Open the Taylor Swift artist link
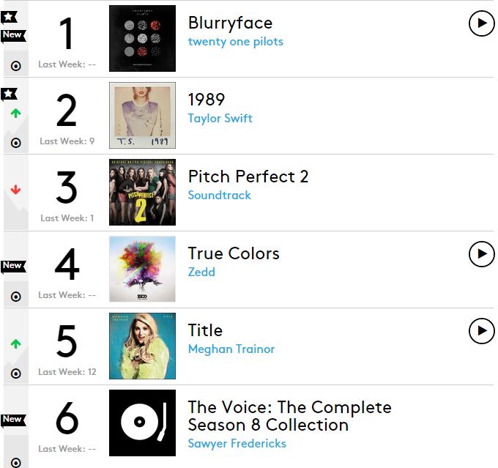Image resolution: width=498 pixels, height=468 pixels. click(220, 119)
